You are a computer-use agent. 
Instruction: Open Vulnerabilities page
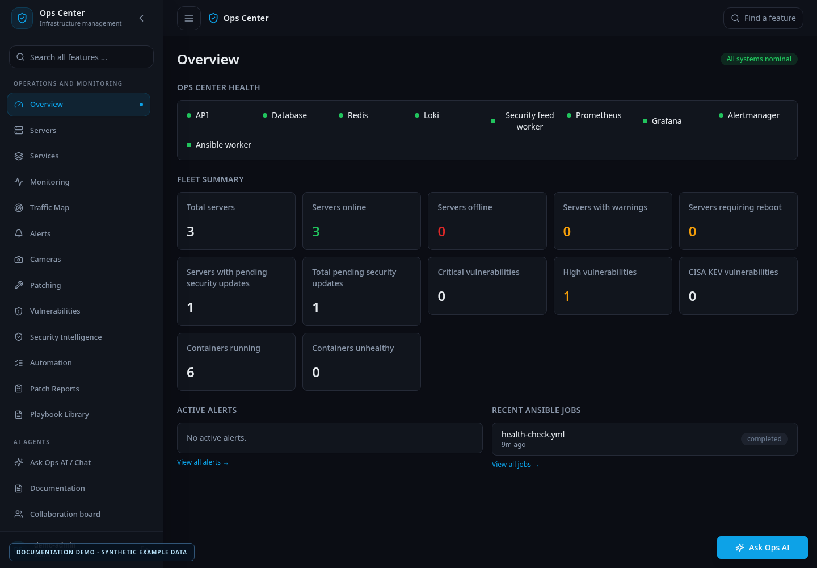coord(78,311)
